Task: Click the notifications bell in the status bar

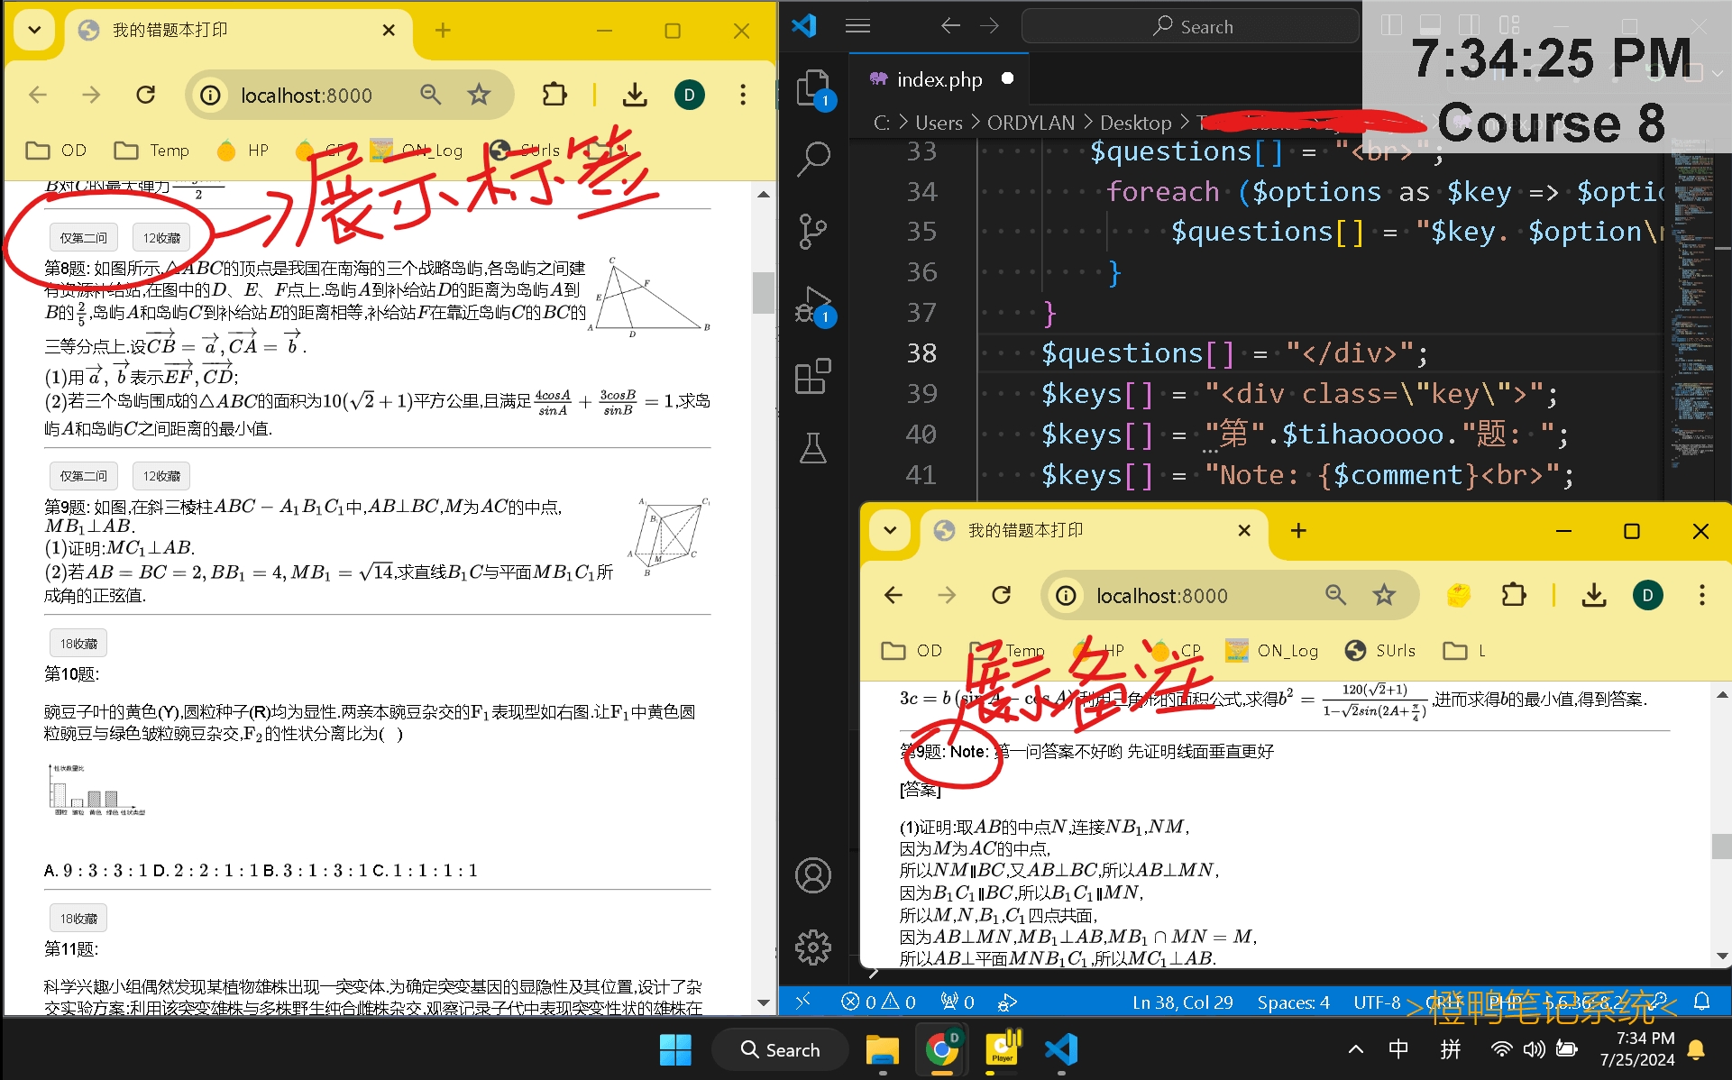Action: coord(1702,1001)
